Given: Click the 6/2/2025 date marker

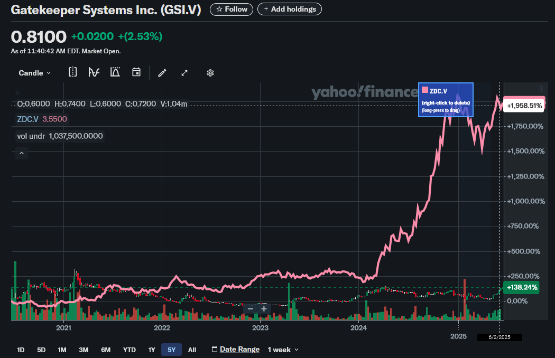Looking at the screenshot, I should coord(499,337).
